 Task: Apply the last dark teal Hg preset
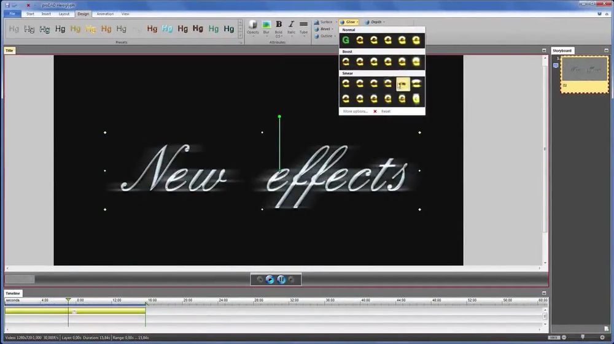pyautogui.click(x=228, y=29)
